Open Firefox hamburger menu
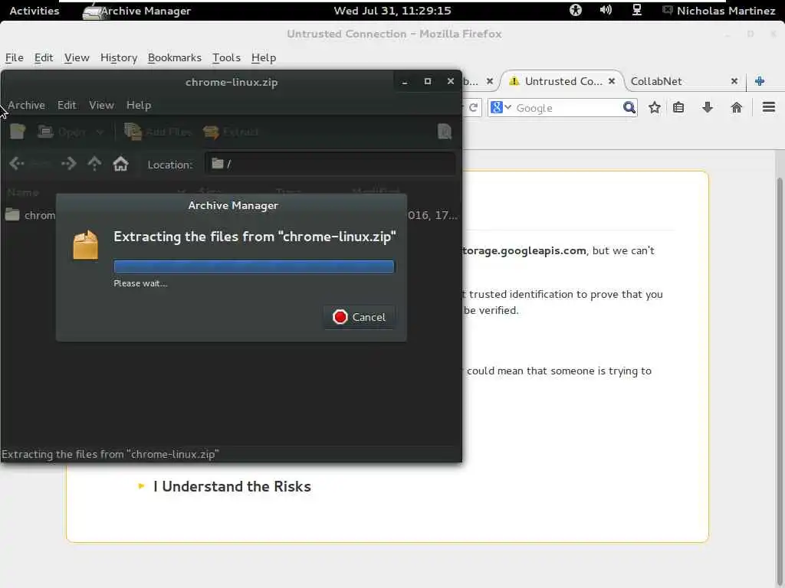Viewport: 785px width, 588px height. click(769, 107)
